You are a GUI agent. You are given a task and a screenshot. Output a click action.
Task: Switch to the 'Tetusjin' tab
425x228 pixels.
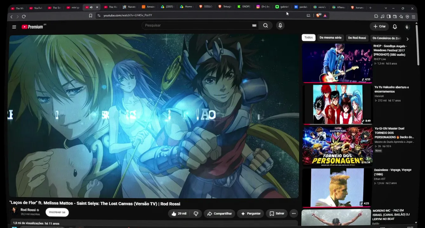pos(225,7)
